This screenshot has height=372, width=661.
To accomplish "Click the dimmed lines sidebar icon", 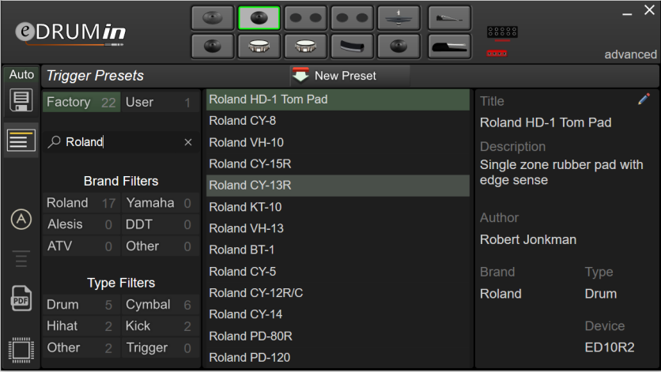I will click(21, 259).
